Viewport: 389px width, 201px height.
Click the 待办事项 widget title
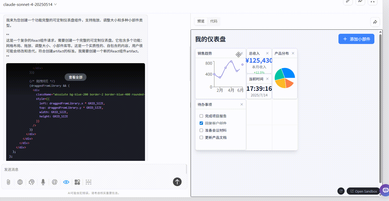click(205, 104)
